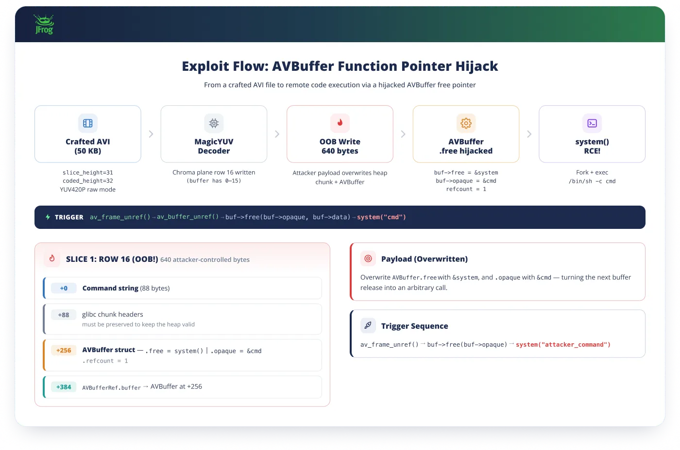Click the flame icon beside SLICE 1 heading
The height and width of the screenshot is (450, 680).
(52, 258)
